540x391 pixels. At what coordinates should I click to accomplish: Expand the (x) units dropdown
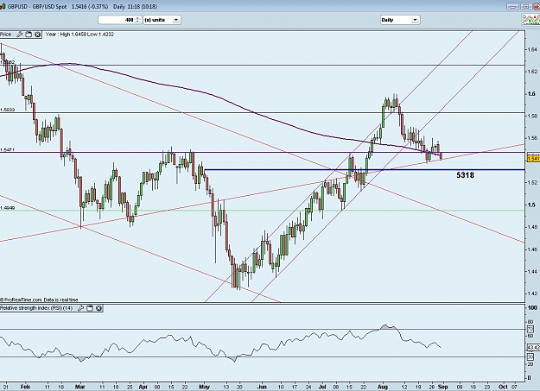175,20
